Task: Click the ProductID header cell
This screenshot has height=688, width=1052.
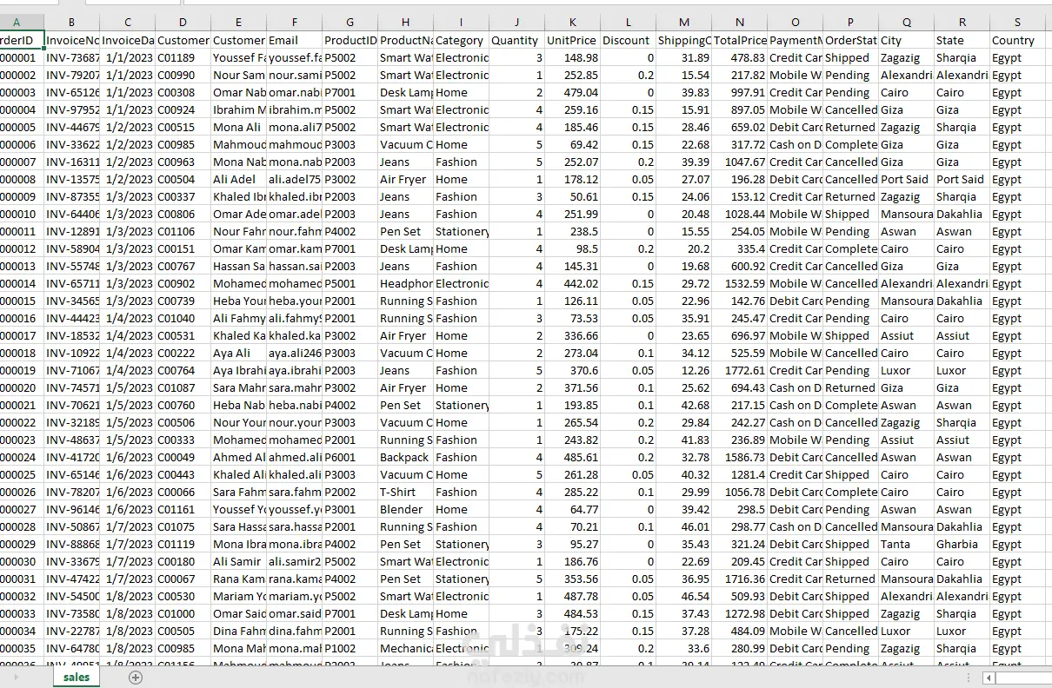Action: coord(350,40)
